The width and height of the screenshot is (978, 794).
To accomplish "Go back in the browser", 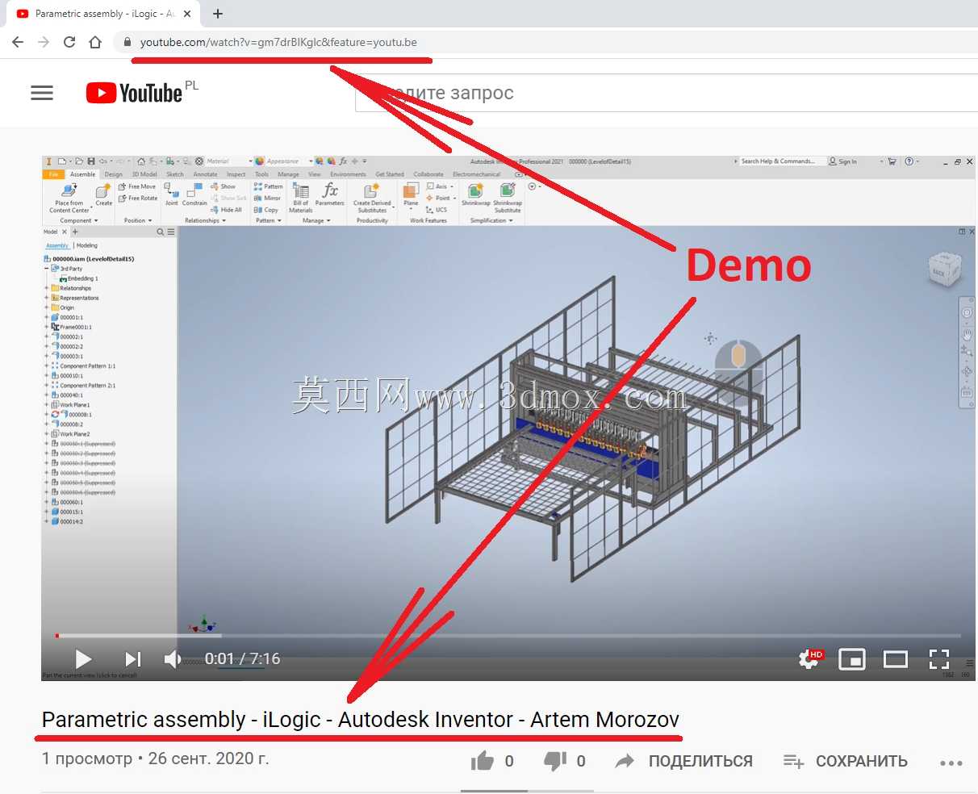I will [18, 42].
